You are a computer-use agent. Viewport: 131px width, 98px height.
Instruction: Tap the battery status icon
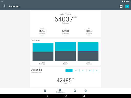tap(125, 1)
